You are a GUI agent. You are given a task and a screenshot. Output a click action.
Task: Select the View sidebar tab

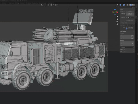[136, 17]
